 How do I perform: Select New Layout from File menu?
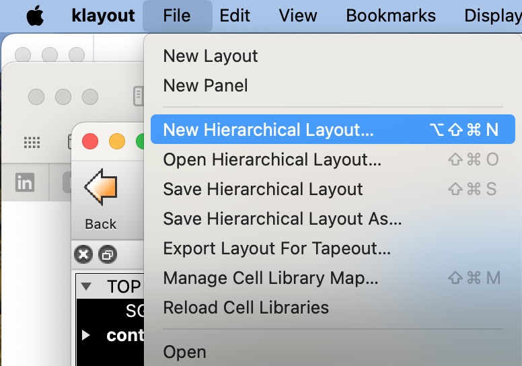pyautogui.click(x=210, y=56)
